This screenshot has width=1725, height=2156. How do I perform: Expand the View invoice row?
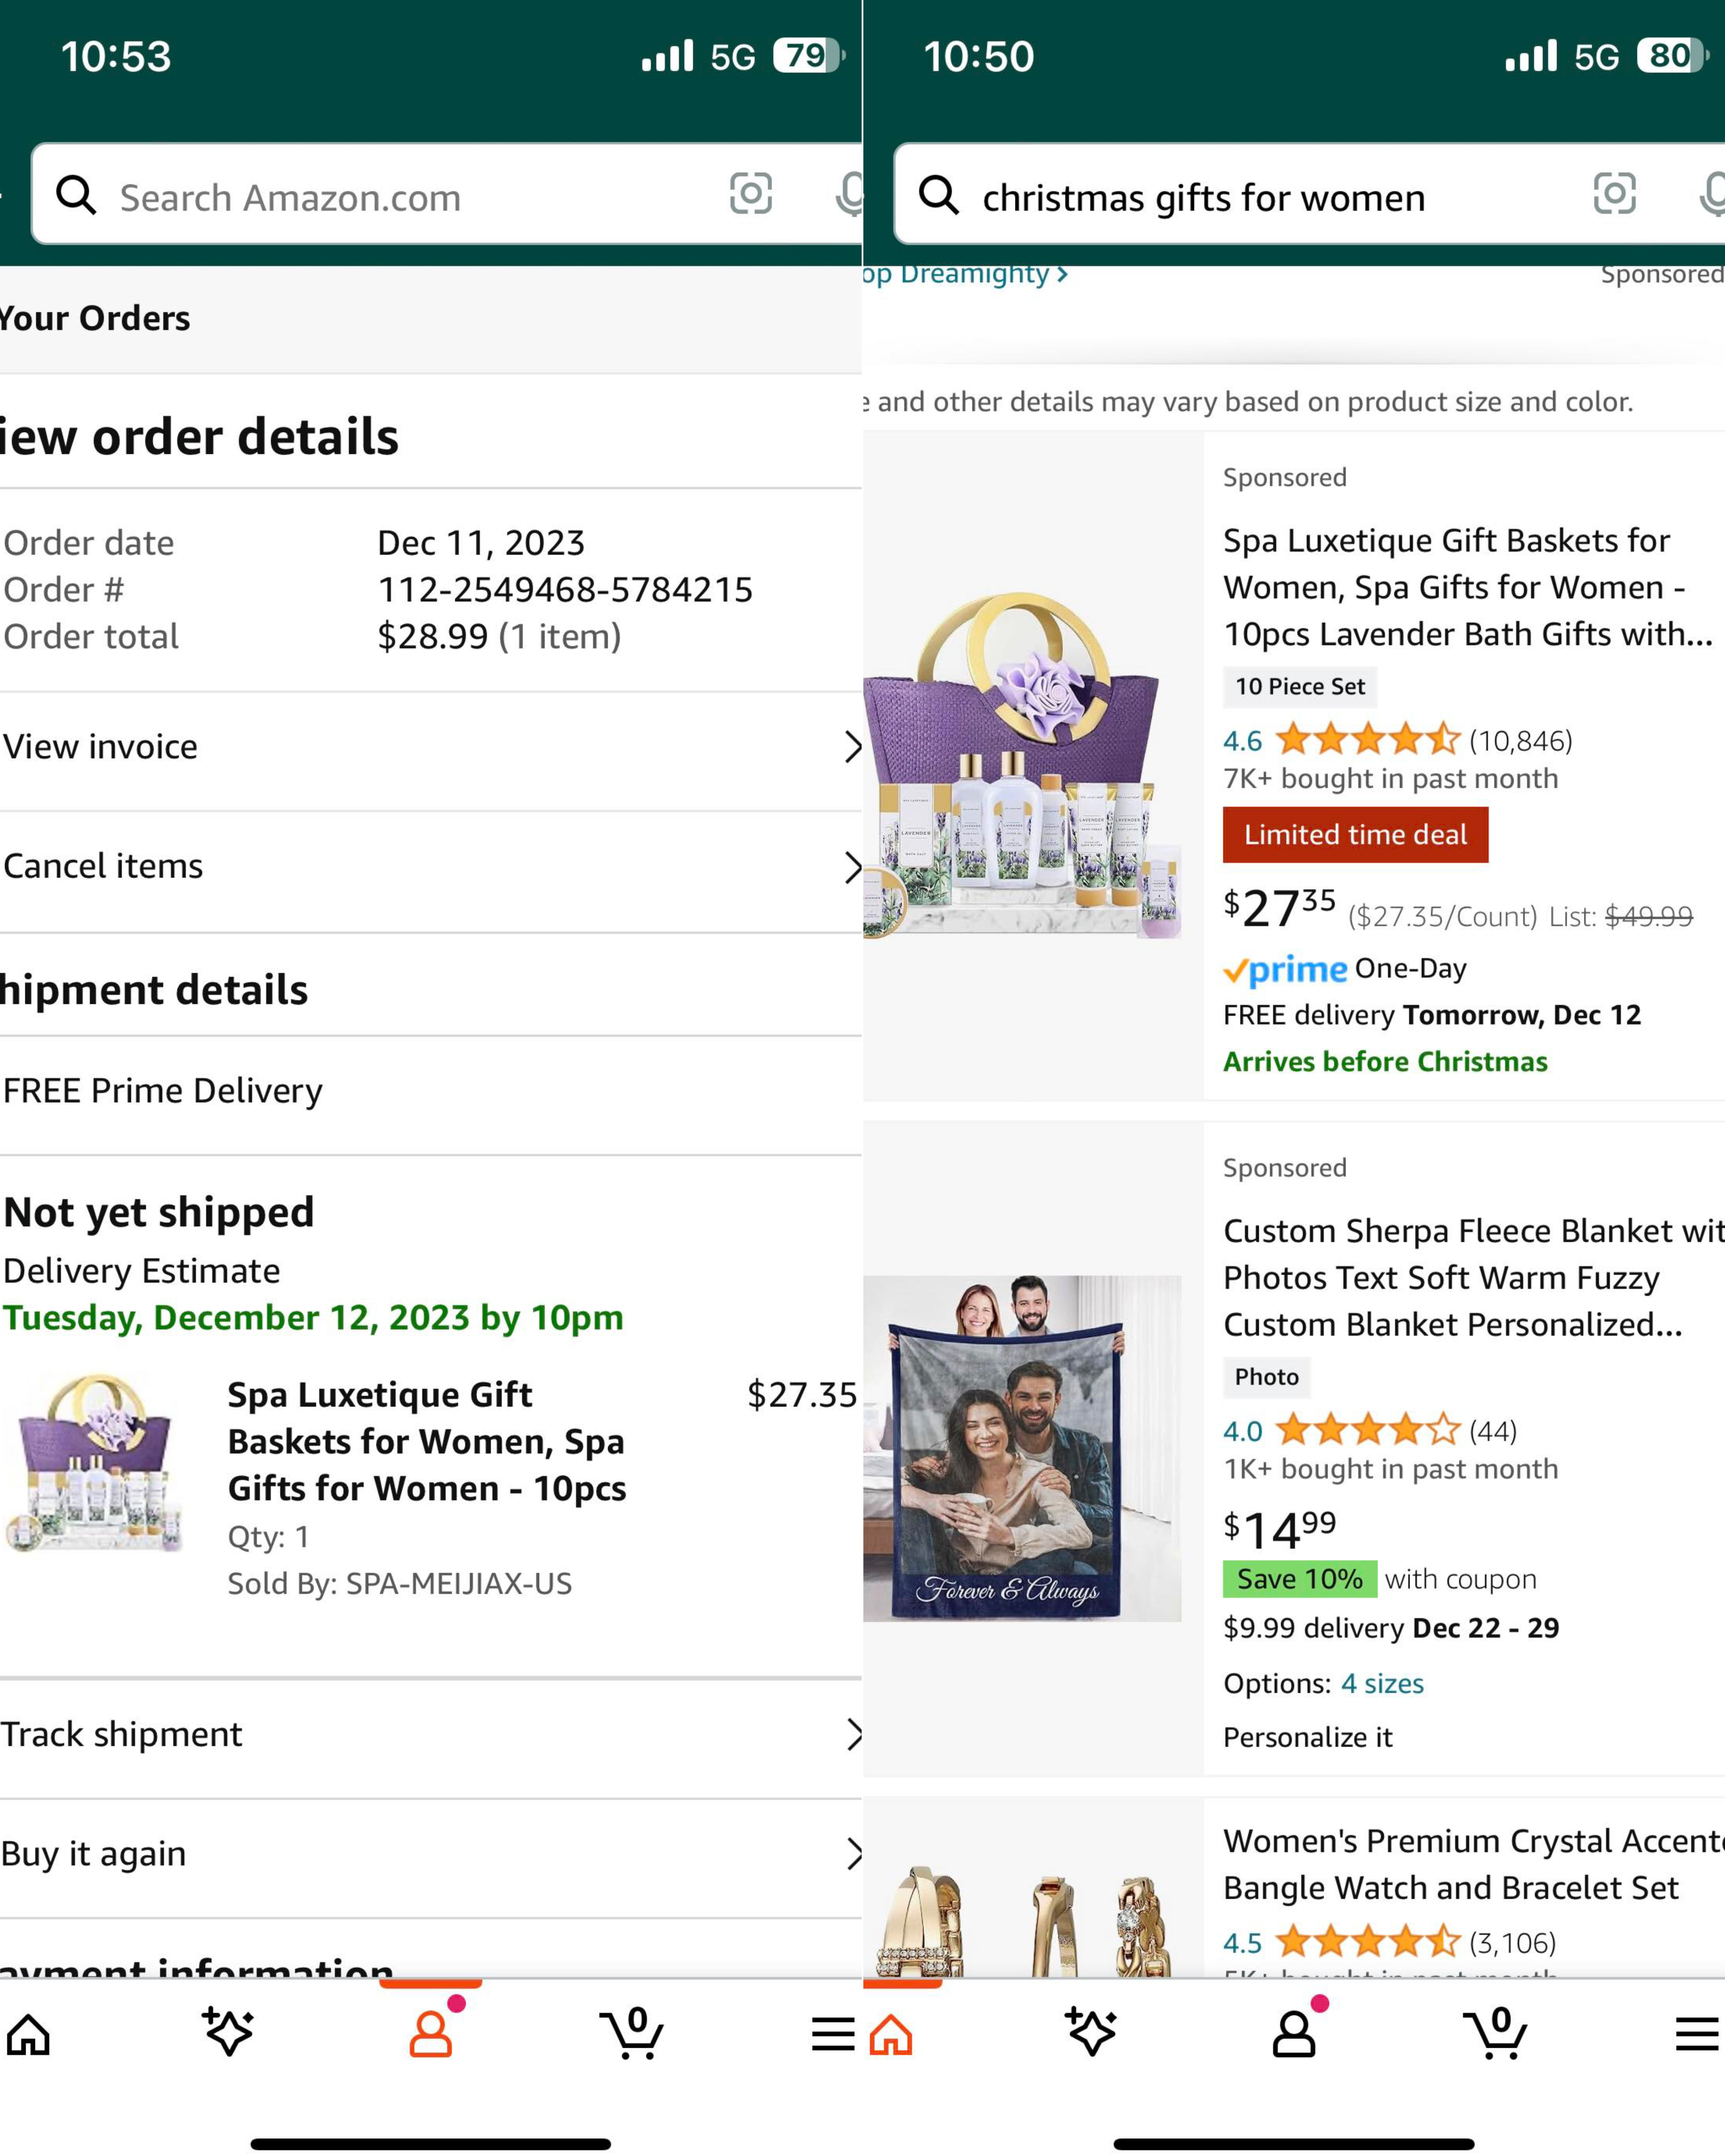pos(430,747)
